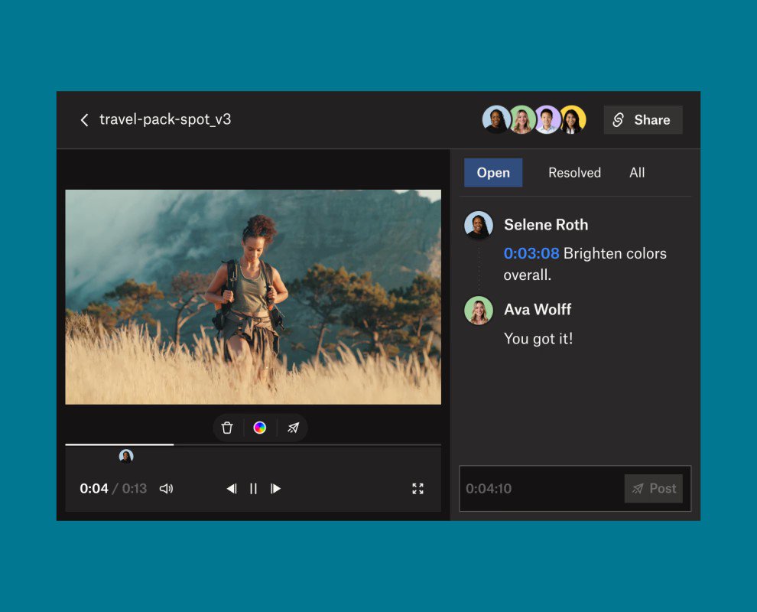Screen dimensions: 757x612
Task: Open the first collaborator avatar in header
Action: (496, 119)
